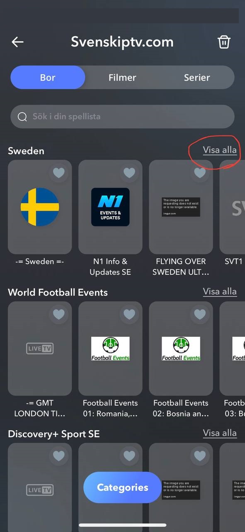Favorite N1 Info & Updates SE heart
The image size is (245, 532).
(129, 172)
